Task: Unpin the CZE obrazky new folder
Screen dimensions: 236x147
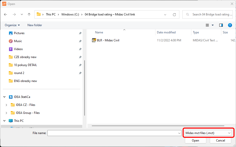Action: [x=80, y=57]
